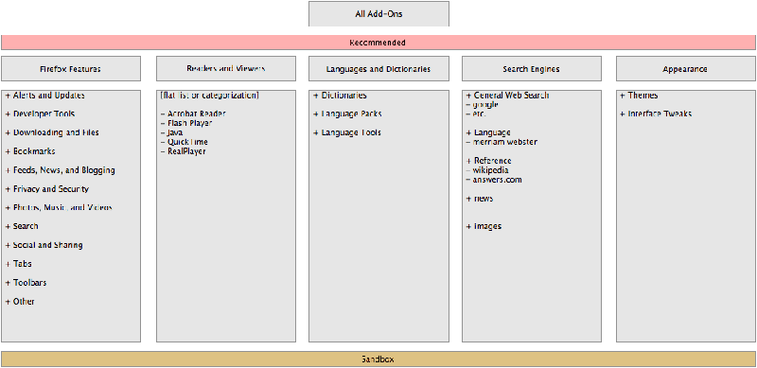
Task: Open the Appearance category header
Action: (x=685, y=68)
